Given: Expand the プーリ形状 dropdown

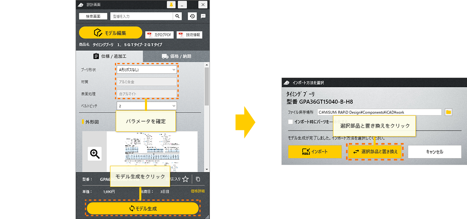Looking at the screenshot, I should tap(147, 70).
